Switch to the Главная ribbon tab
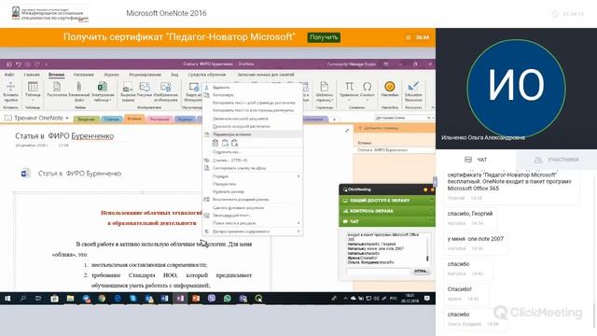The height and width of the screenshot is (336, 597). point(32,75)
